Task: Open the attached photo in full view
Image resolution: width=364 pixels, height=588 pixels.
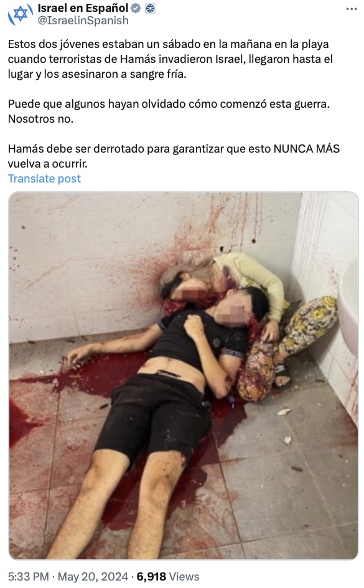Action: 183,376
